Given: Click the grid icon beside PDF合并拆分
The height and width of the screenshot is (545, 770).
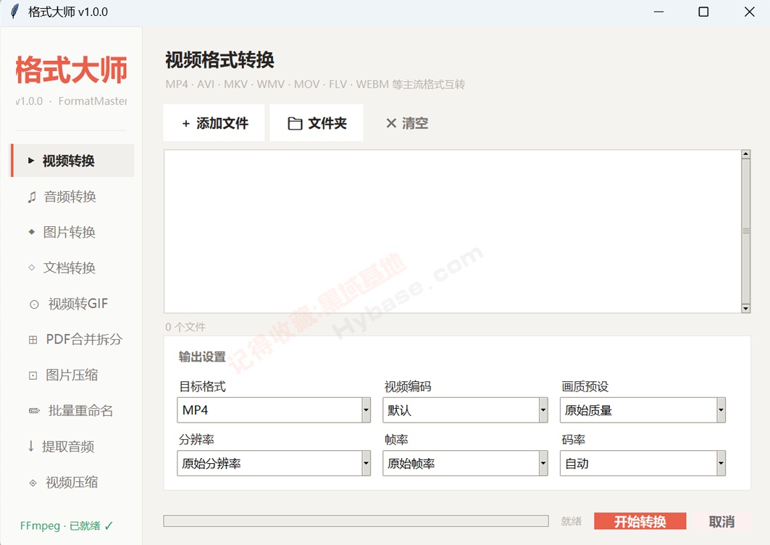Looking at the screenshot, I should 33,340.
